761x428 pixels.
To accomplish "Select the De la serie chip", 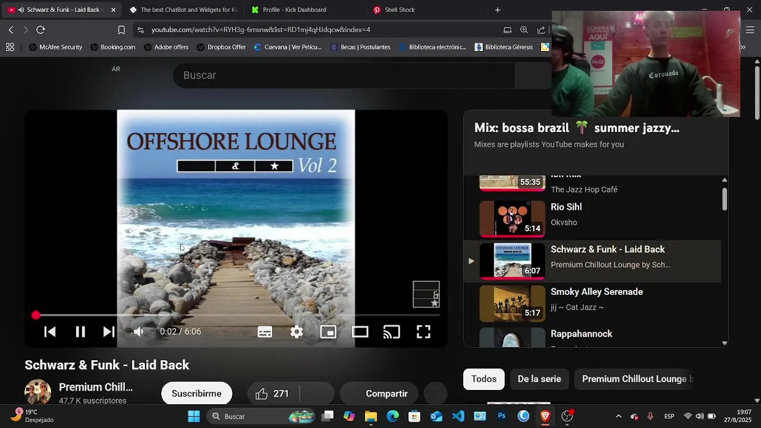I will pos(539,379).
